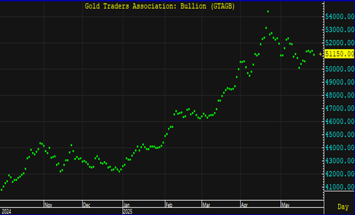Click the 49000.00 price axis label
This screenshot has width=355, height=215.
coord(340,82)
